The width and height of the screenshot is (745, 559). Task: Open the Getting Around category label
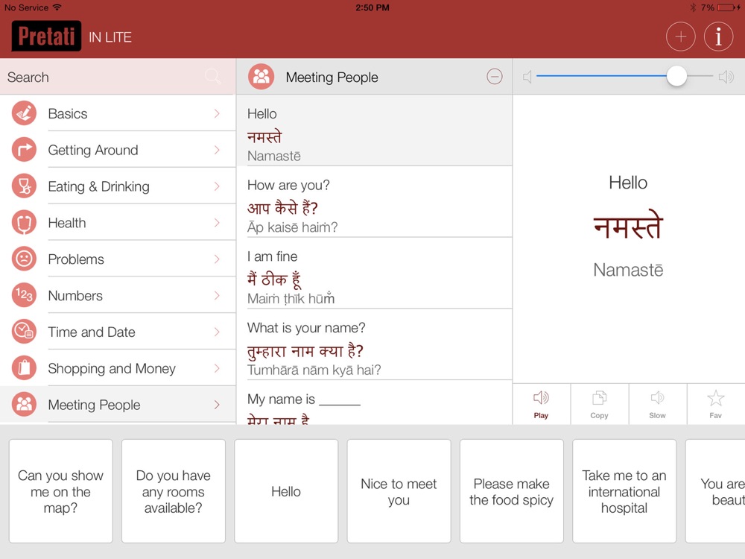click(93, 151)
